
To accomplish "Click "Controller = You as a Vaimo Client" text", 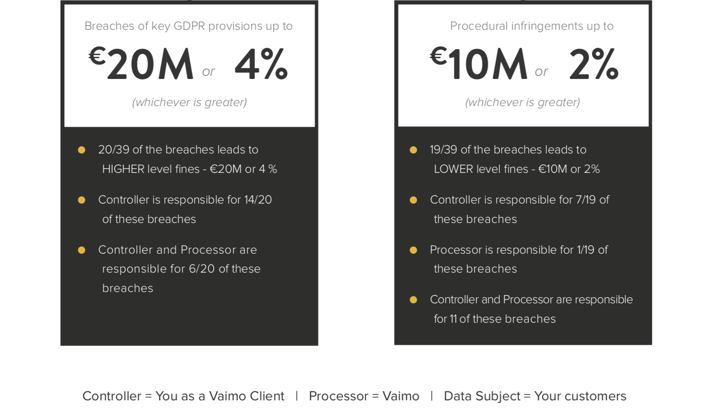I will point(183,396).
